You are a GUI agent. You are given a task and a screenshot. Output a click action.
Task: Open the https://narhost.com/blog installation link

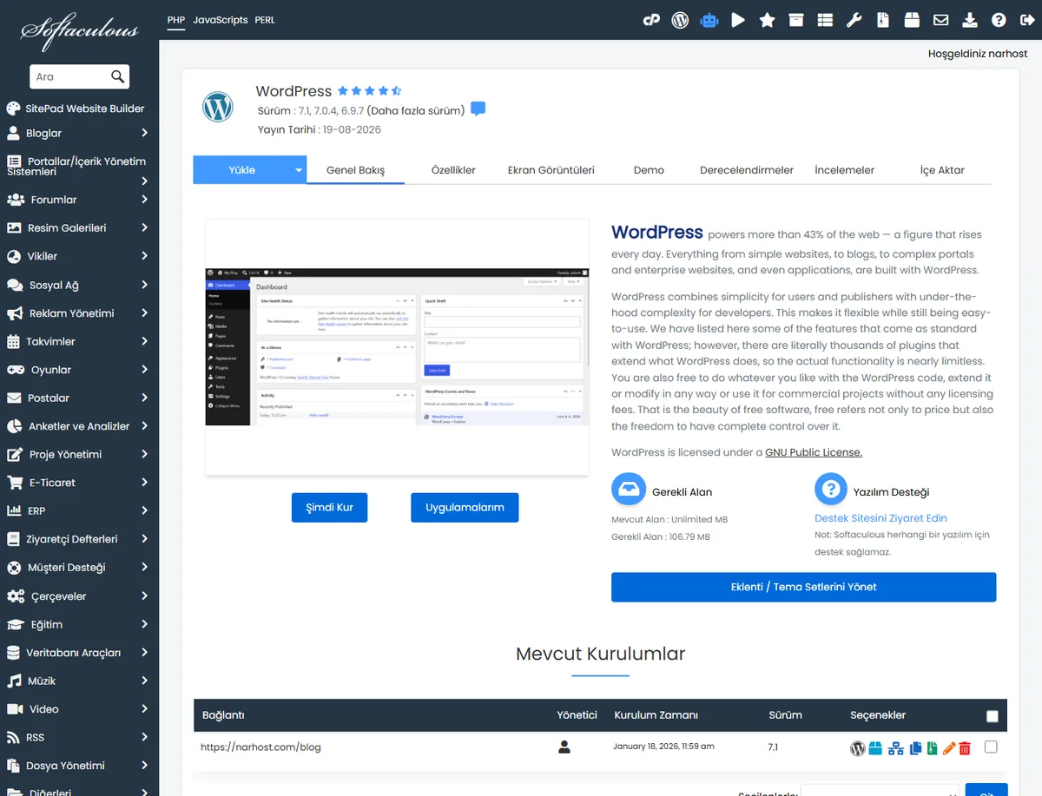260,747
